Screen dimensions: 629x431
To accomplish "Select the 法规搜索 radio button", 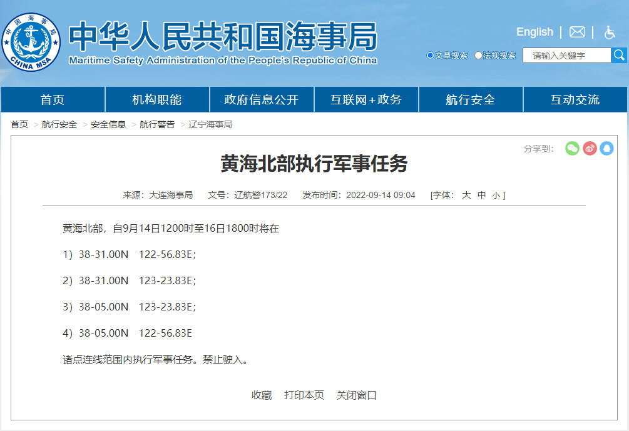I will [478, 55].
